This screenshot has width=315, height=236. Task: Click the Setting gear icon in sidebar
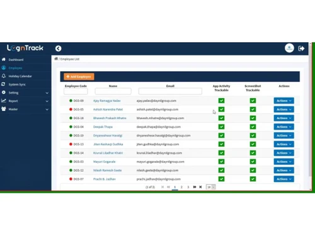[x=4, y=93]
